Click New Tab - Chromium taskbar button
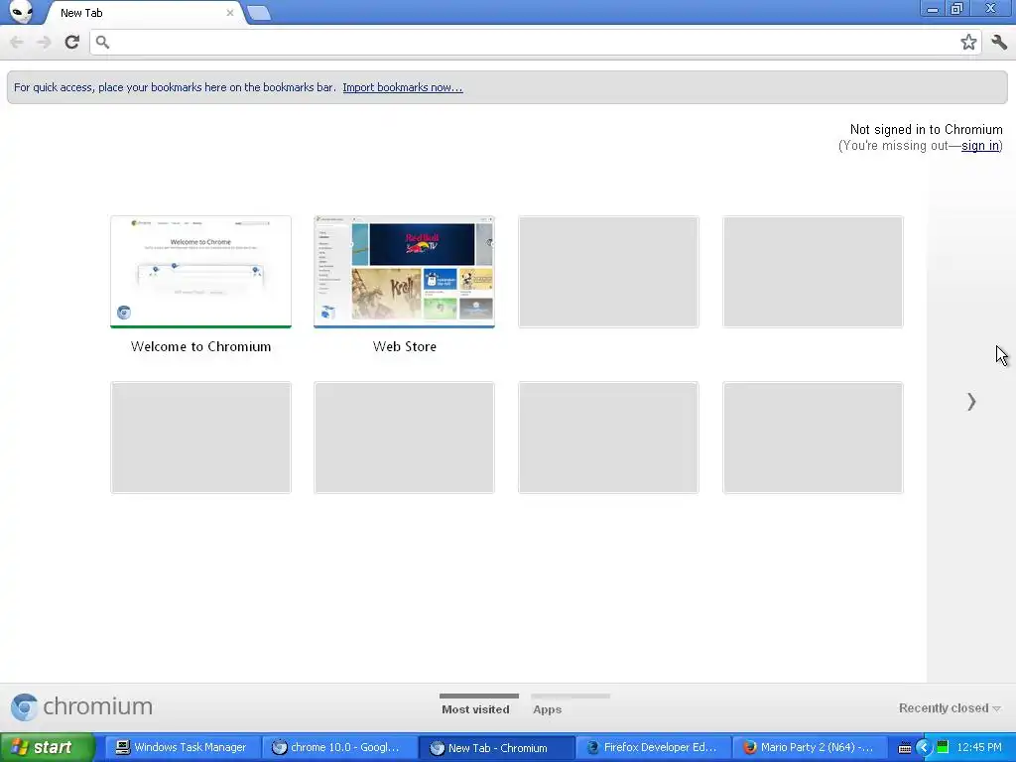 (x=496, y=748)
